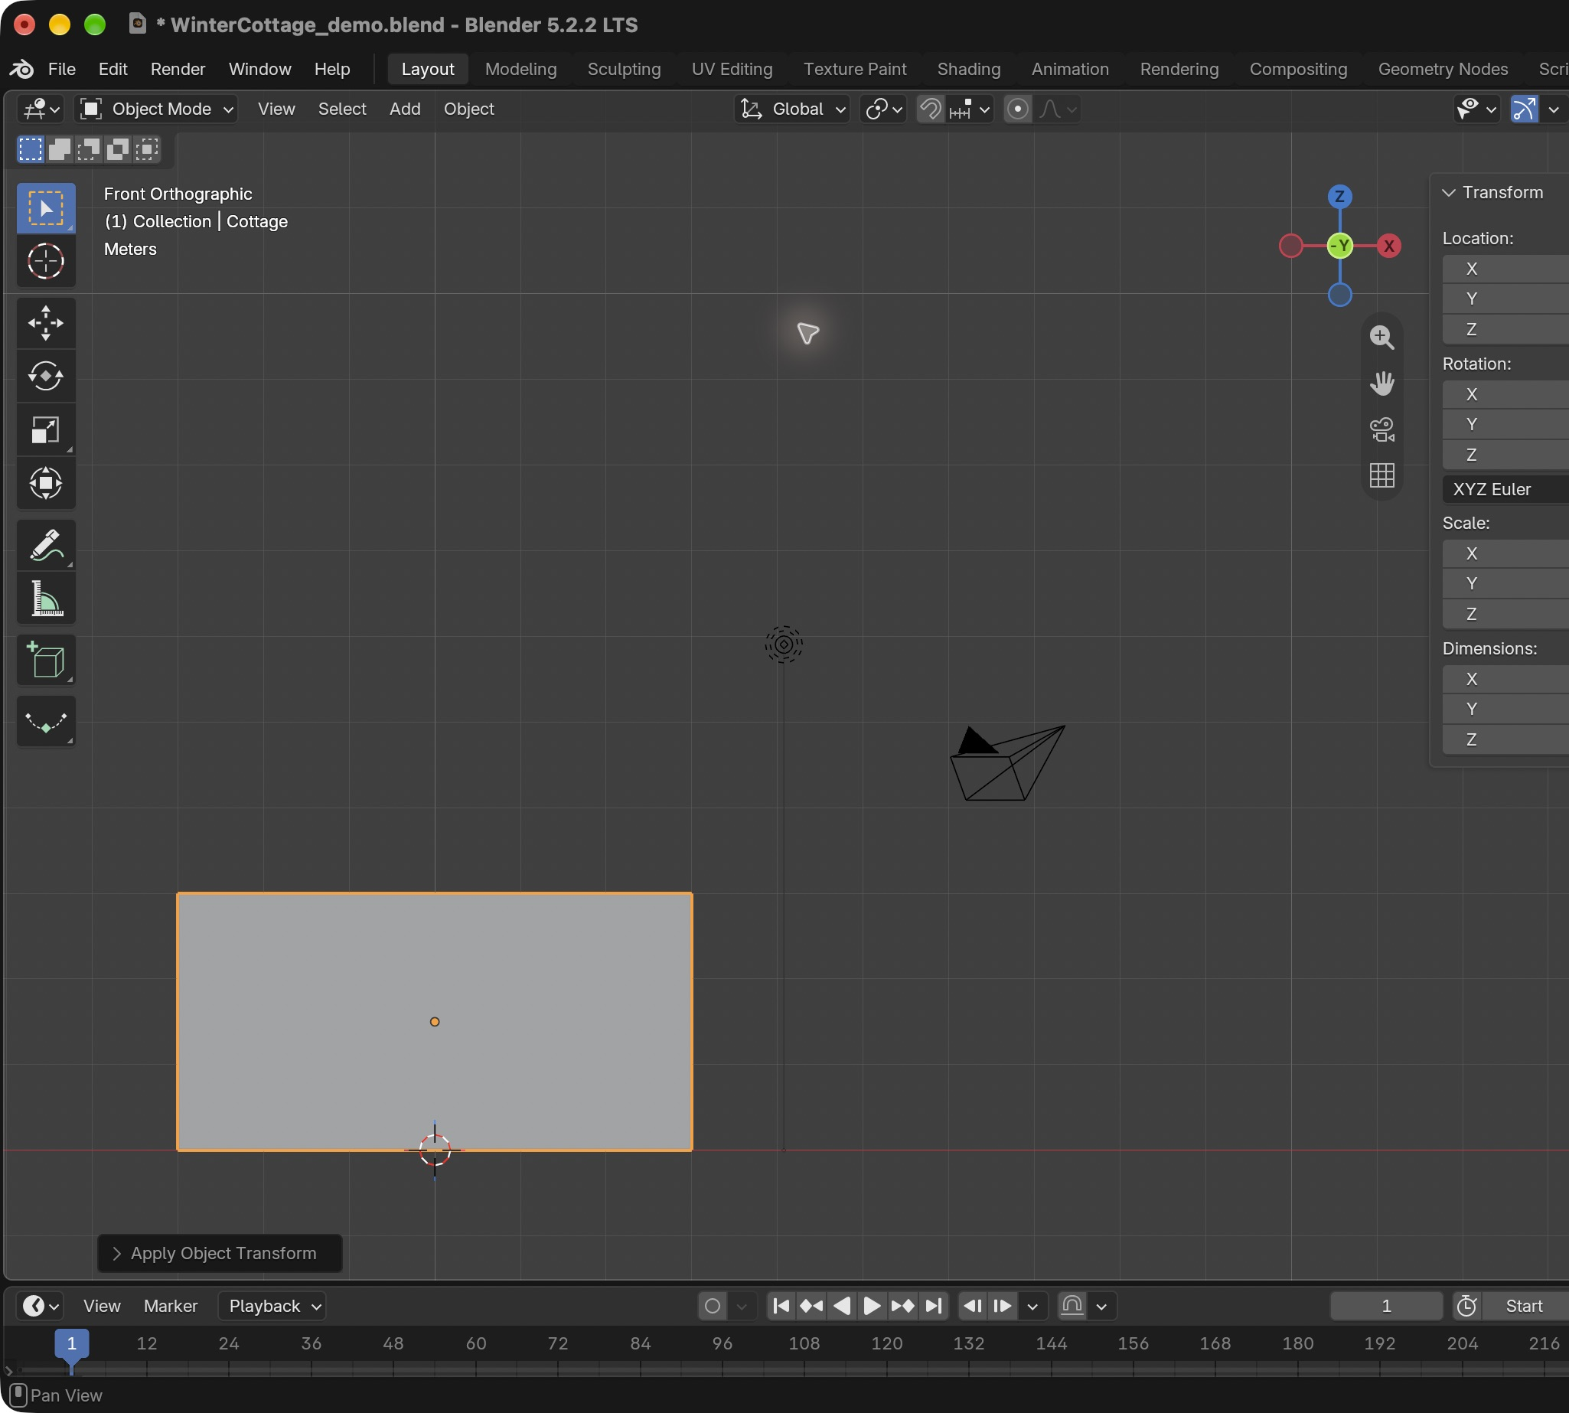Screen dimensions: 1569x1413
Task: Open the Object Mode dropdown
Action: pos(157,109)
